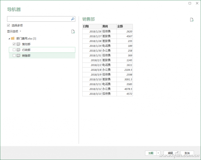This screenshot has height=160, width=201.
Task: Click the 部门费用.xlsx folder icon
Action: coord(13,38)
